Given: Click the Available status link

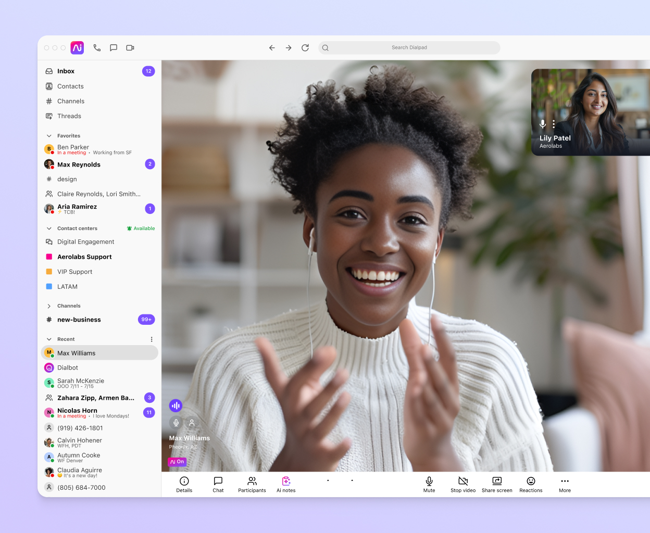Looking at the screenshot, I should tap(141, 228).
